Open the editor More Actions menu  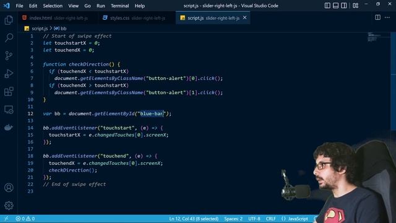click(x=387, y=17)
